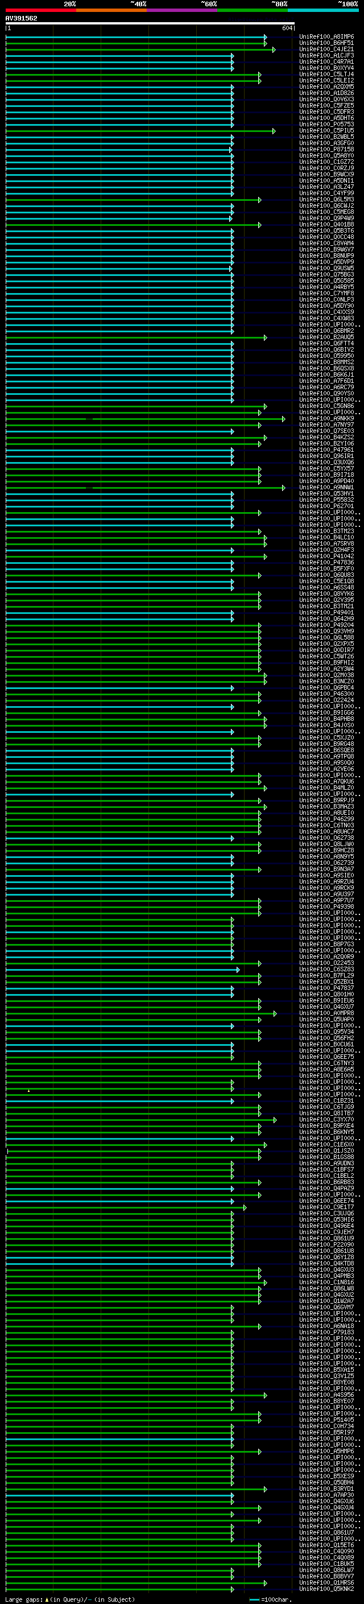Viewport: 364px width, 1604px height.
Task: Click the white query sequence bar
Action: click(x=150, y=23)
